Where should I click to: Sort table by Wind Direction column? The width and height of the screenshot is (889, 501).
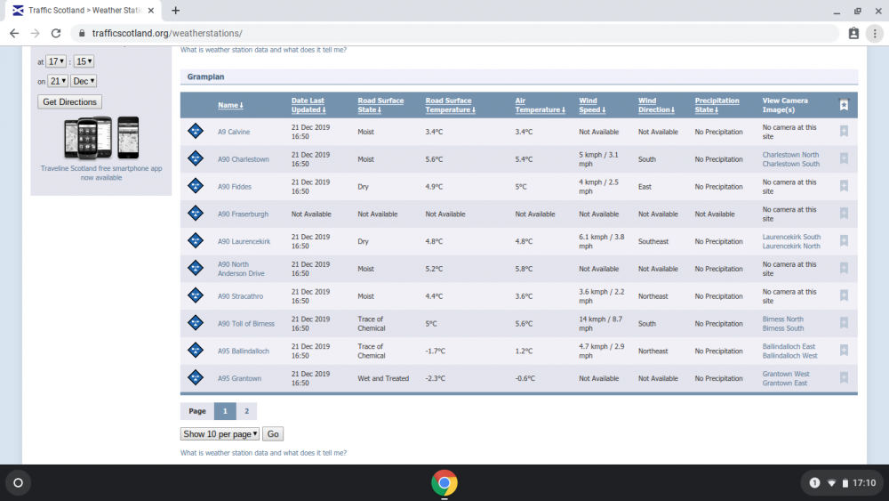point(656,105)
